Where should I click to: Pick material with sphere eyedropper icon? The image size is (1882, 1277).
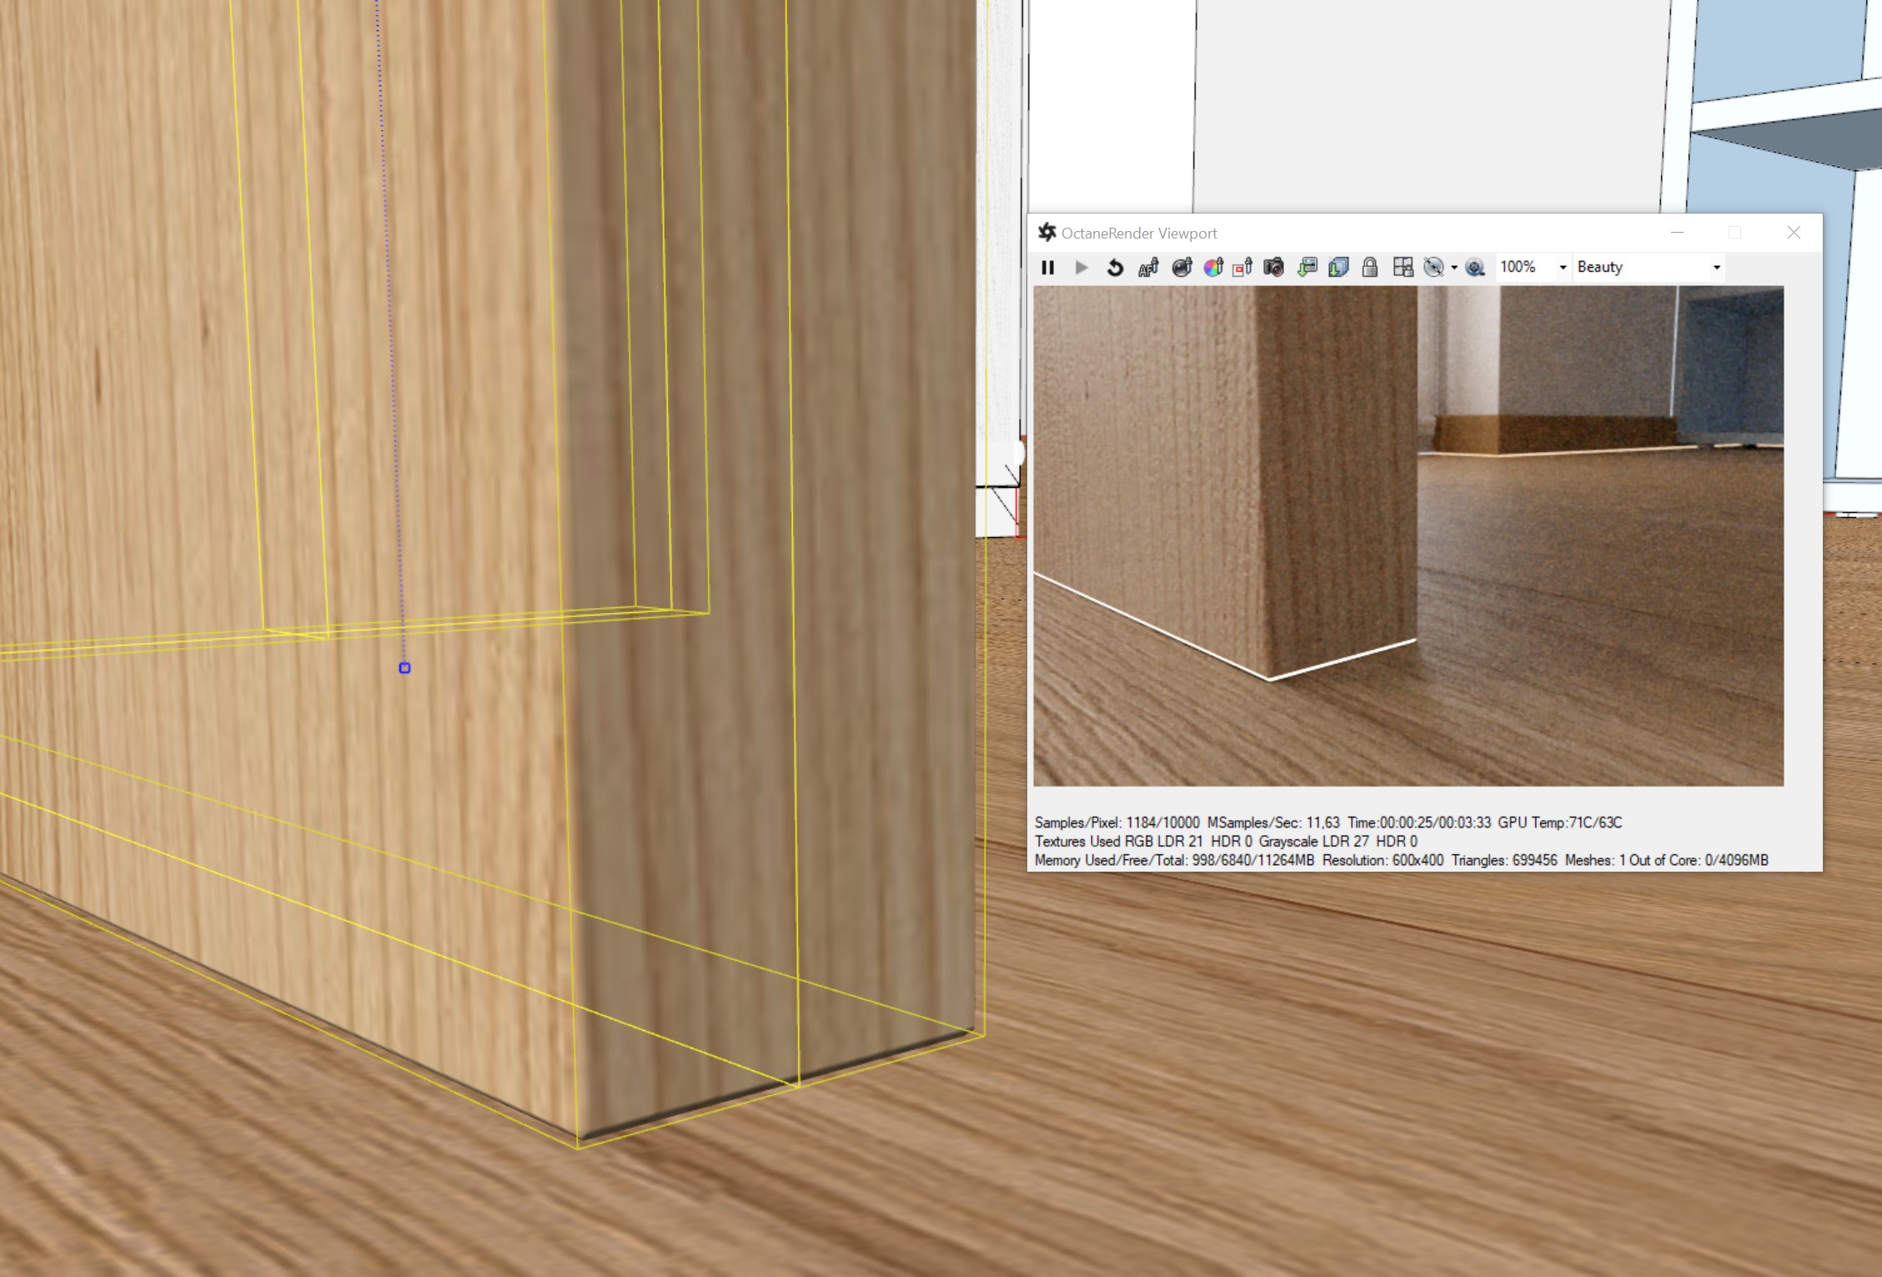[1182, 267]
